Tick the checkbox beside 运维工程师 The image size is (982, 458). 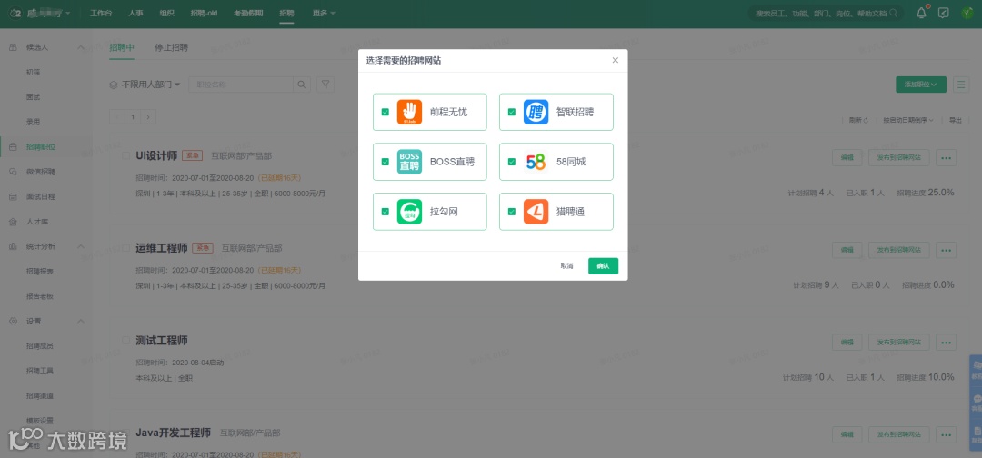125,248
